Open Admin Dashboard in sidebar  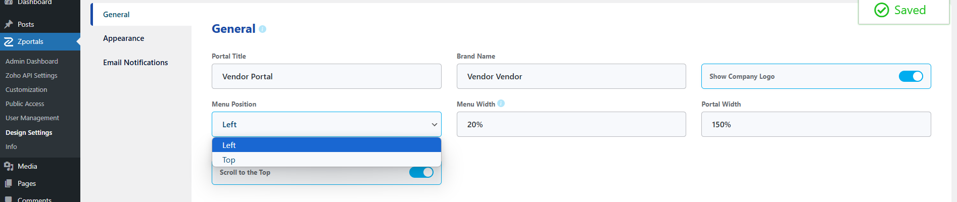click(x=32, y=61)
